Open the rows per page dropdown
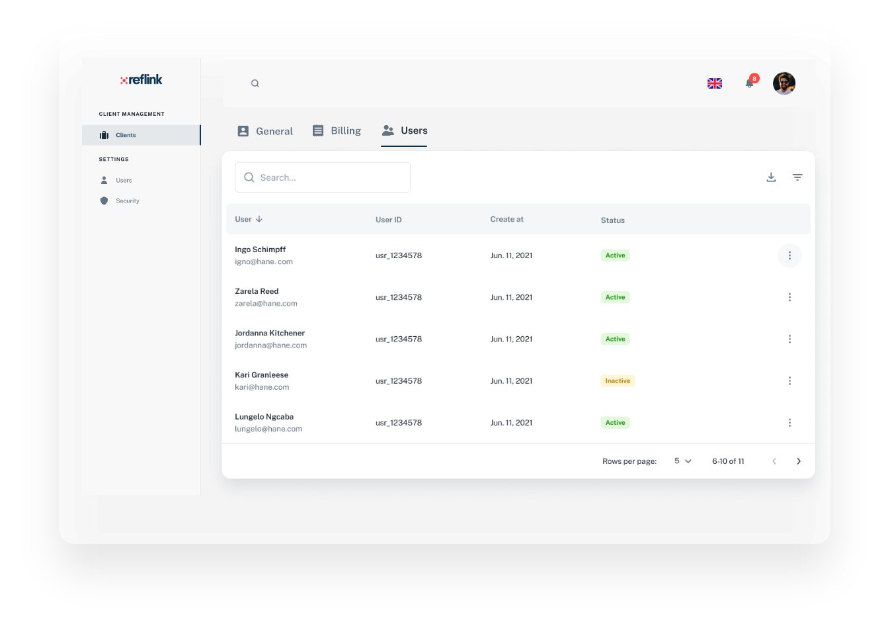Image resolution: width=890 pixels, height=630 pixels. coord(683,461)
